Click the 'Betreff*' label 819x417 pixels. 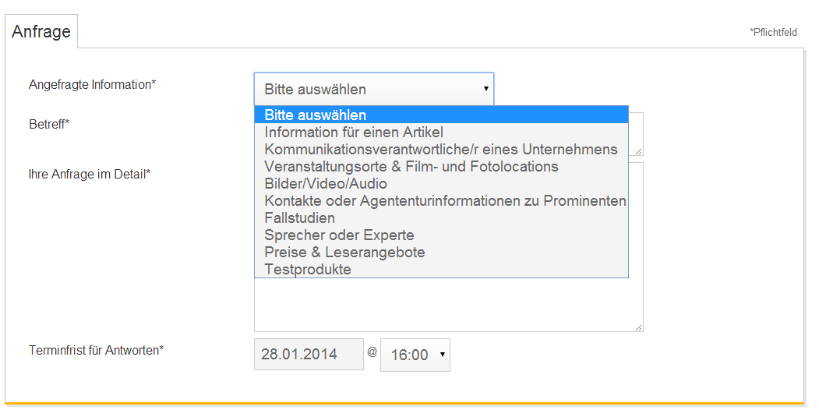[49, 125]
